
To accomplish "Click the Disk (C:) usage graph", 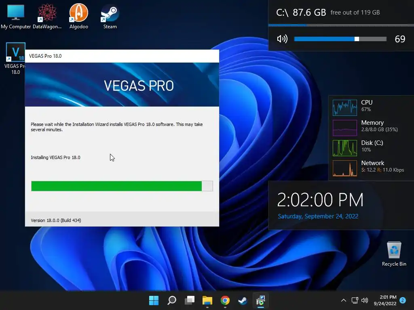I will [344, 148].
